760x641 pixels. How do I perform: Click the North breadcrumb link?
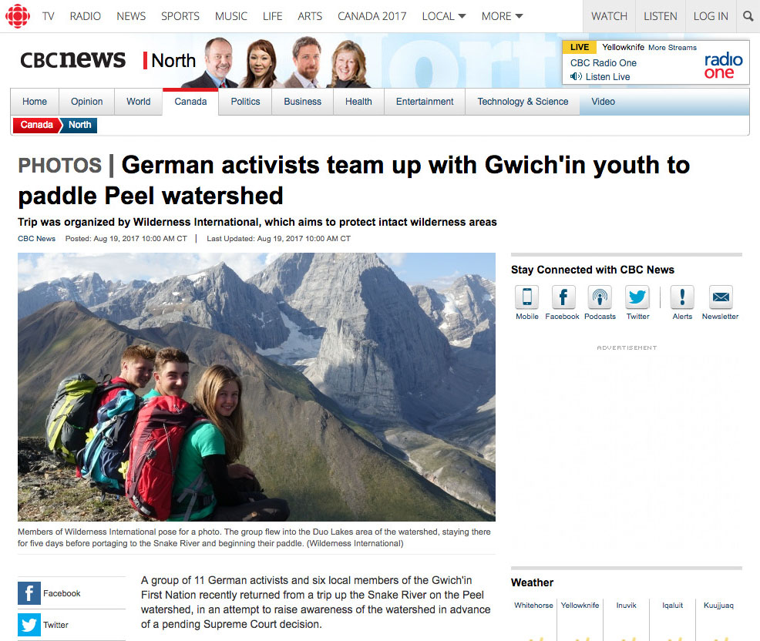click(x=80, y=125)
